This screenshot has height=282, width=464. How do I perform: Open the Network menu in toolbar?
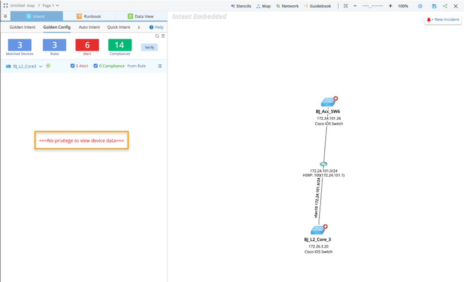coord(287,6)
